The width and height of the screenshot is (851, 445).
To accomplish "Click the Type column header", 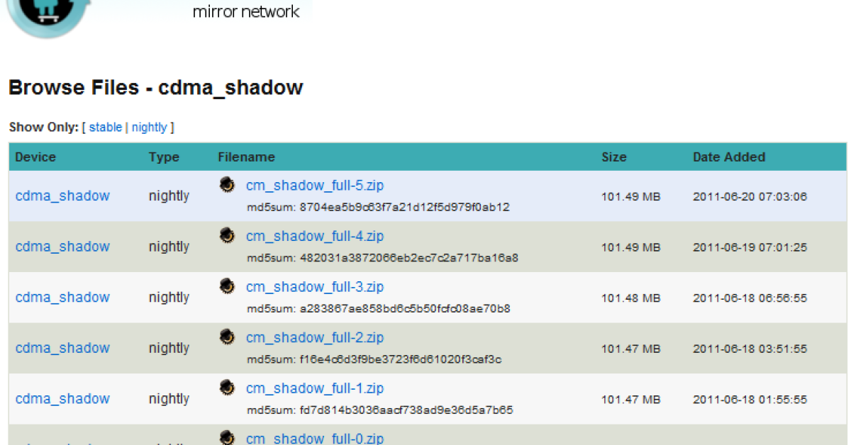I will coord(164,157).
